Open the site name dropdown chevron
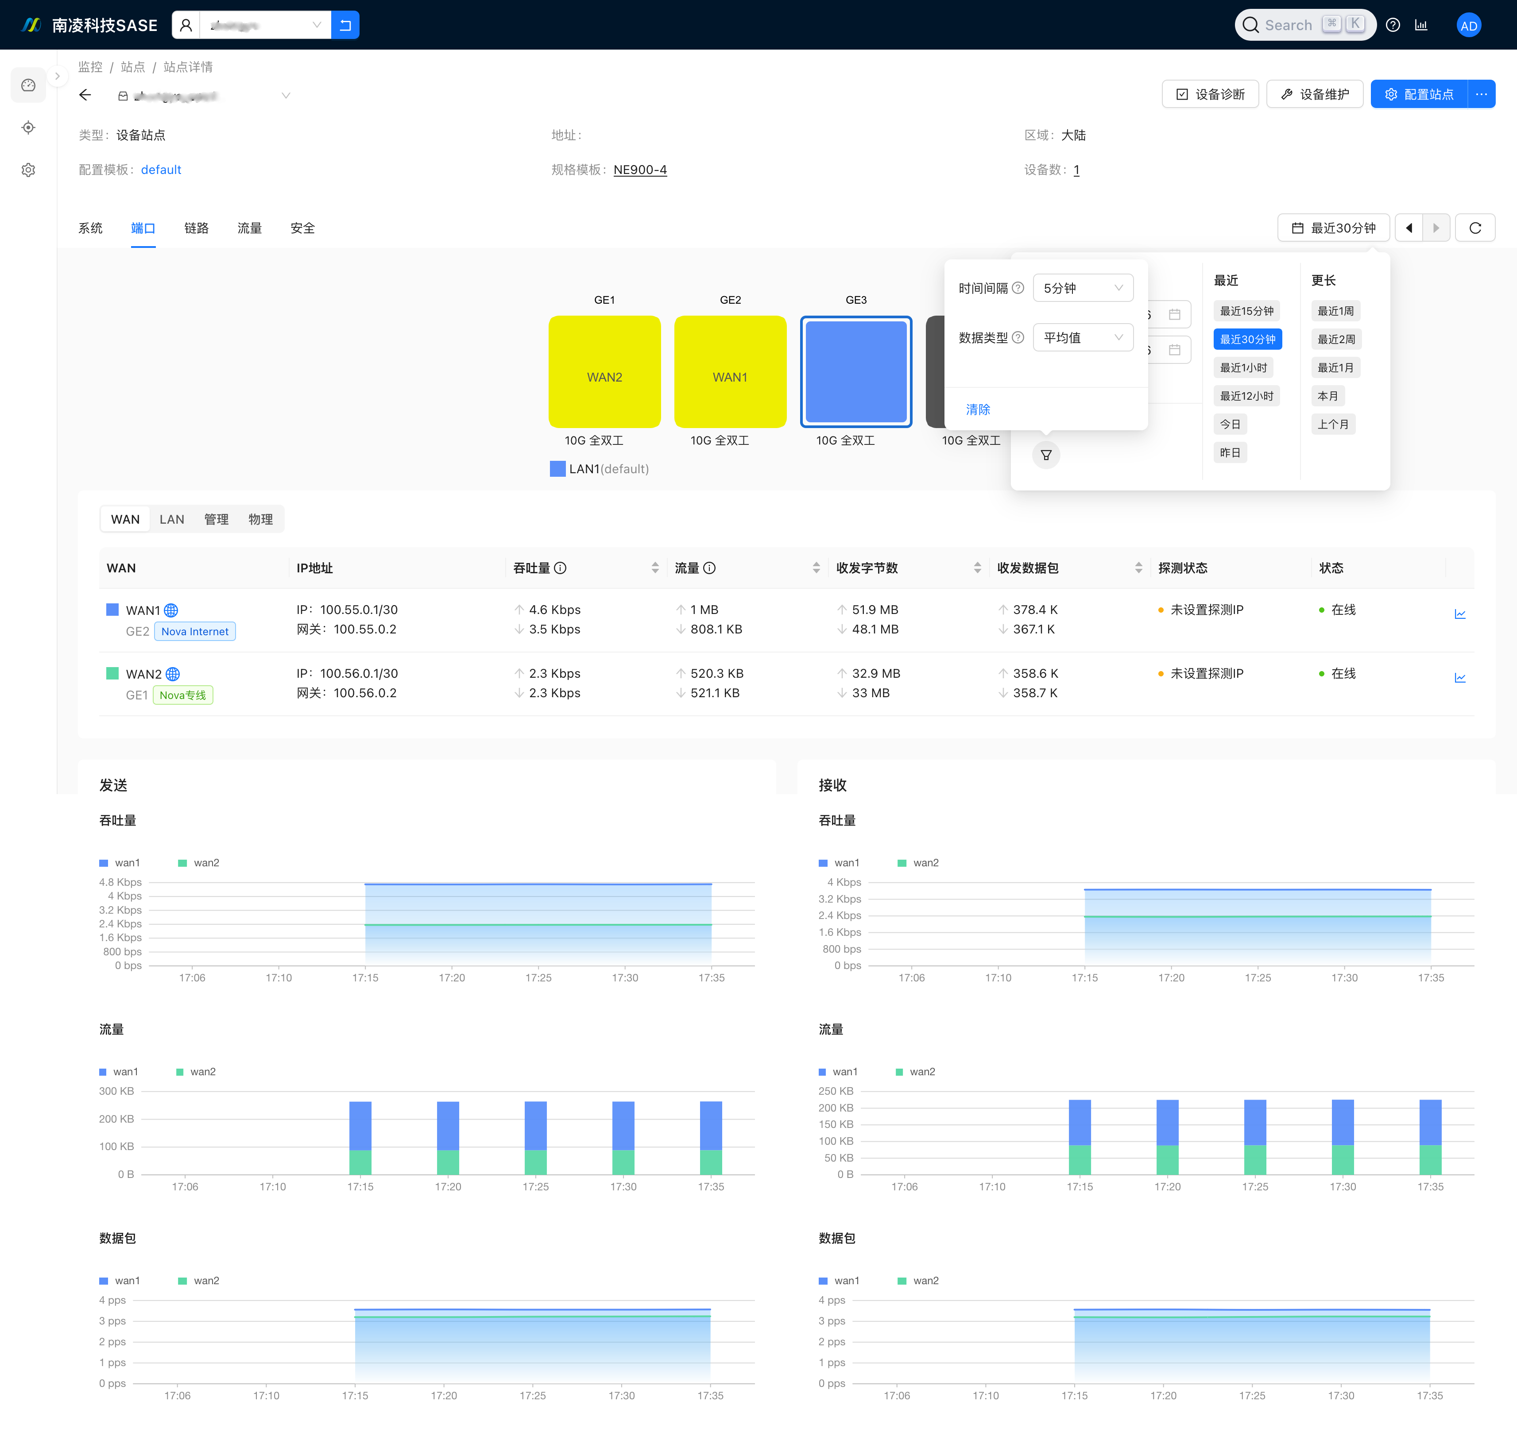Viewport: 1517px width, 1444px height. 286,96
